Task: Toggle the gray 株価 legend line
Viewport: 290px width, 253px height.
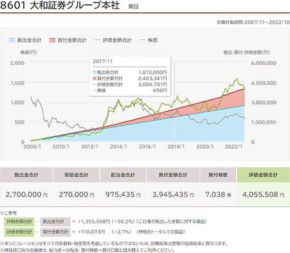Action: [142, 40]
